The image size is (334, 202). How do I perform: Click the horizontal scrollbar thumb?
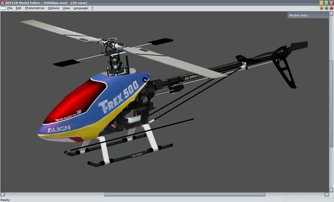[x=185, y=194]
